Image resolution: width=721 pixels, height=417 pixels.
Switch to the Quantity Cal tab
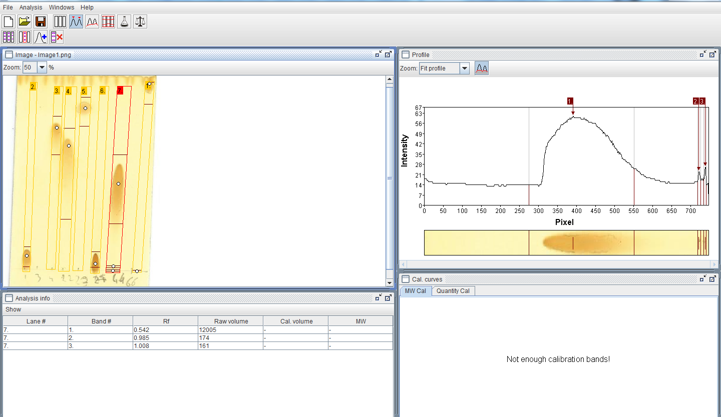(x=453, y=290)
